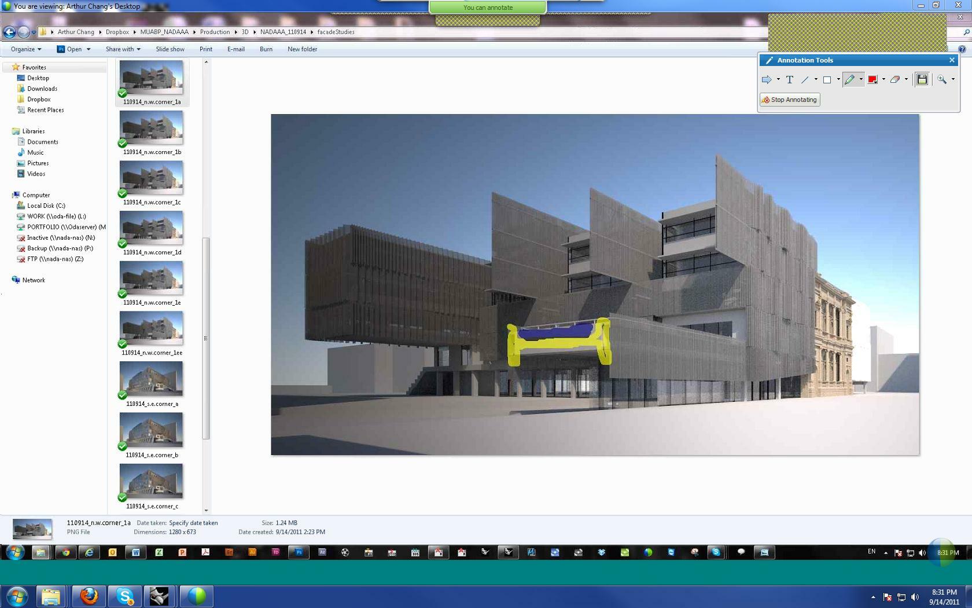
Task: Click the save annotation screenshot icon
Action: 922,79
